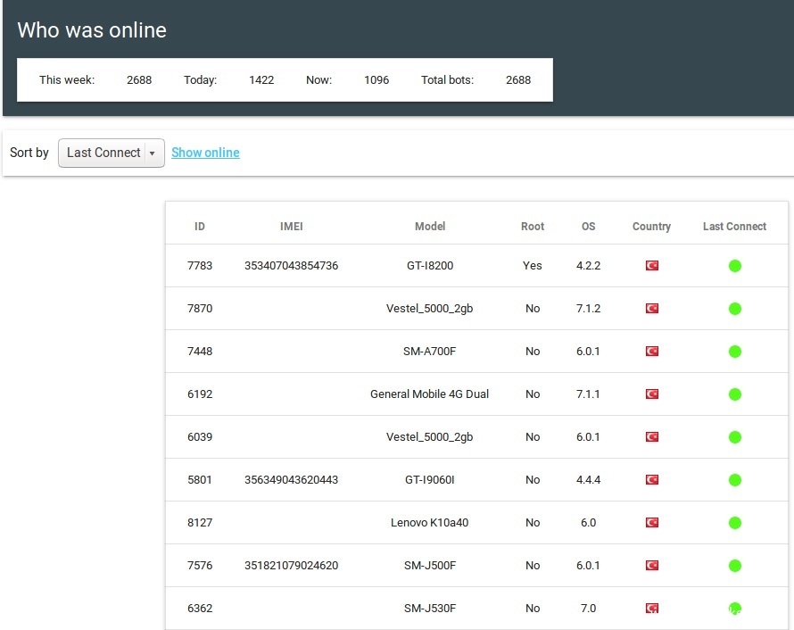Click the Turkey flag for bot 7448

point(652,351)
